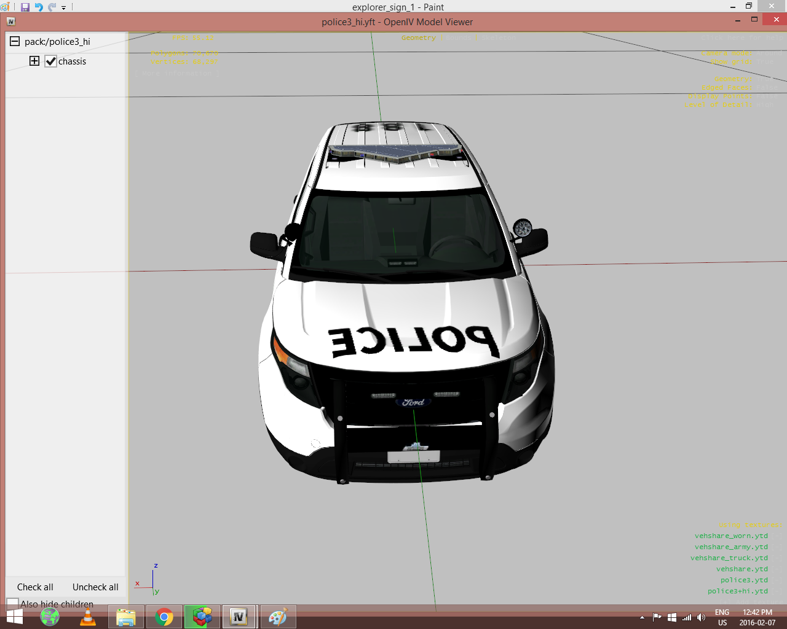The height and width of the screenshot is (629, 787).
Task: Launch Google Chrome from the taskbar
Action: pos(164,617)
